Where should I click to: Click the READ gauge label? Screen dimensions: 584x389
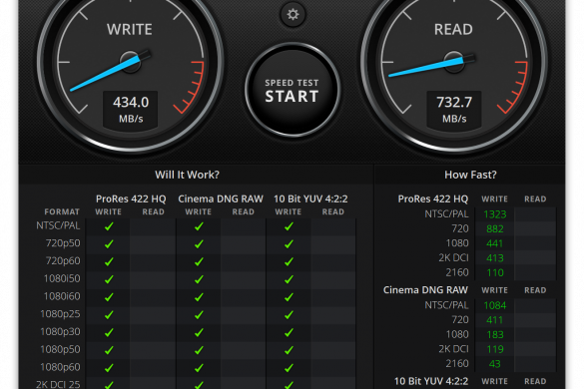(453, 29)
